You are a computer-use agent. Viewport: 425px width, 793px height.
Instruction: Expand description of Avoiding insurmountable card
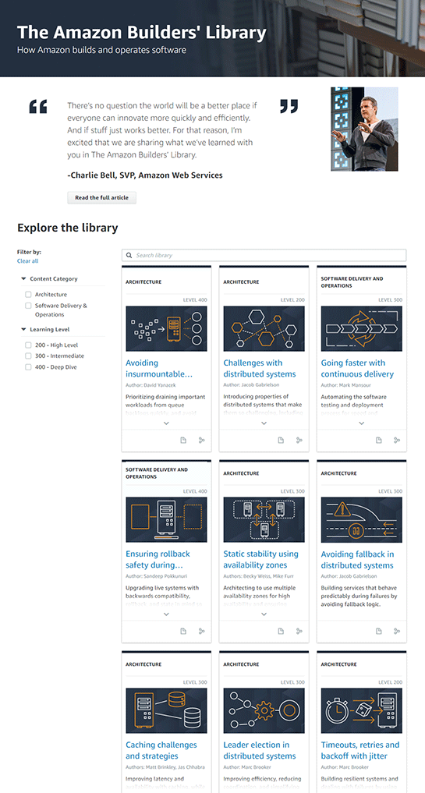coord(166,423)
